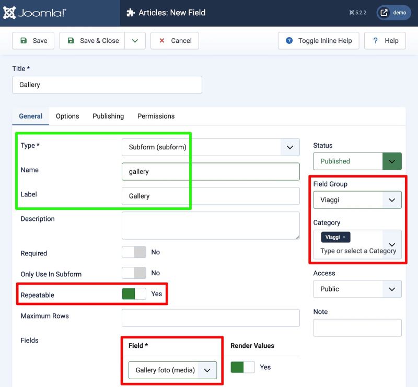
Task: Open the Field Group dropdown
Action: 357,200
